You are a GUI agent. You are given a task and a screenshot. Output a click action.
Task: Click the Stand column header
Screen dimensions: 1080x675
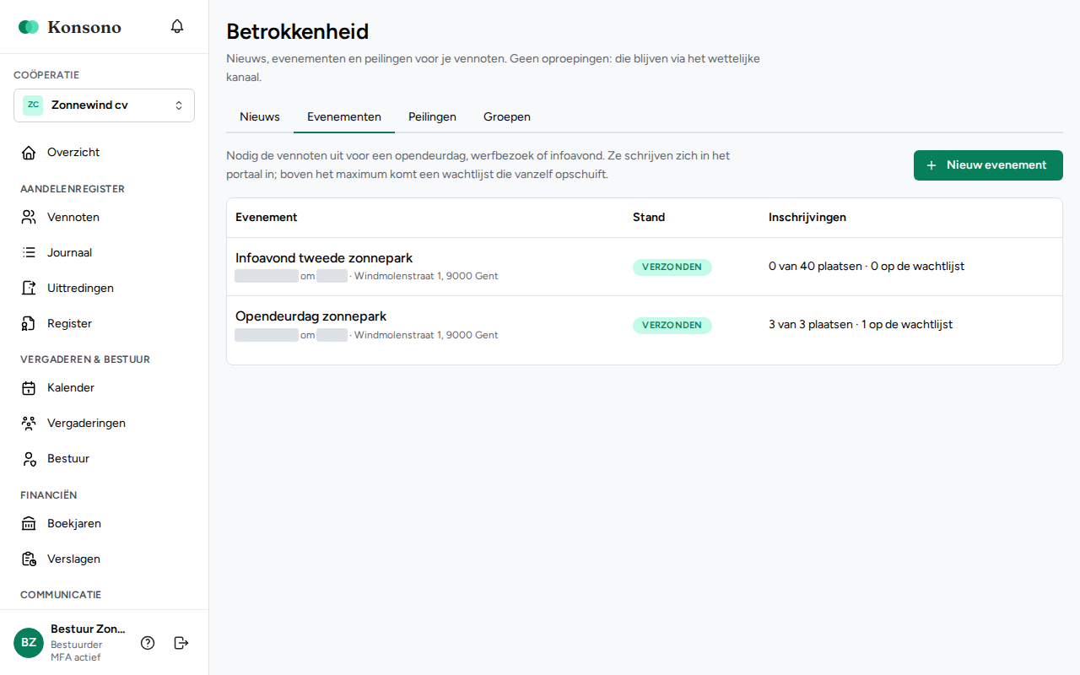[x=649, y=218]
